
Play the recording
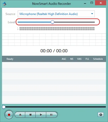[41, 115]
